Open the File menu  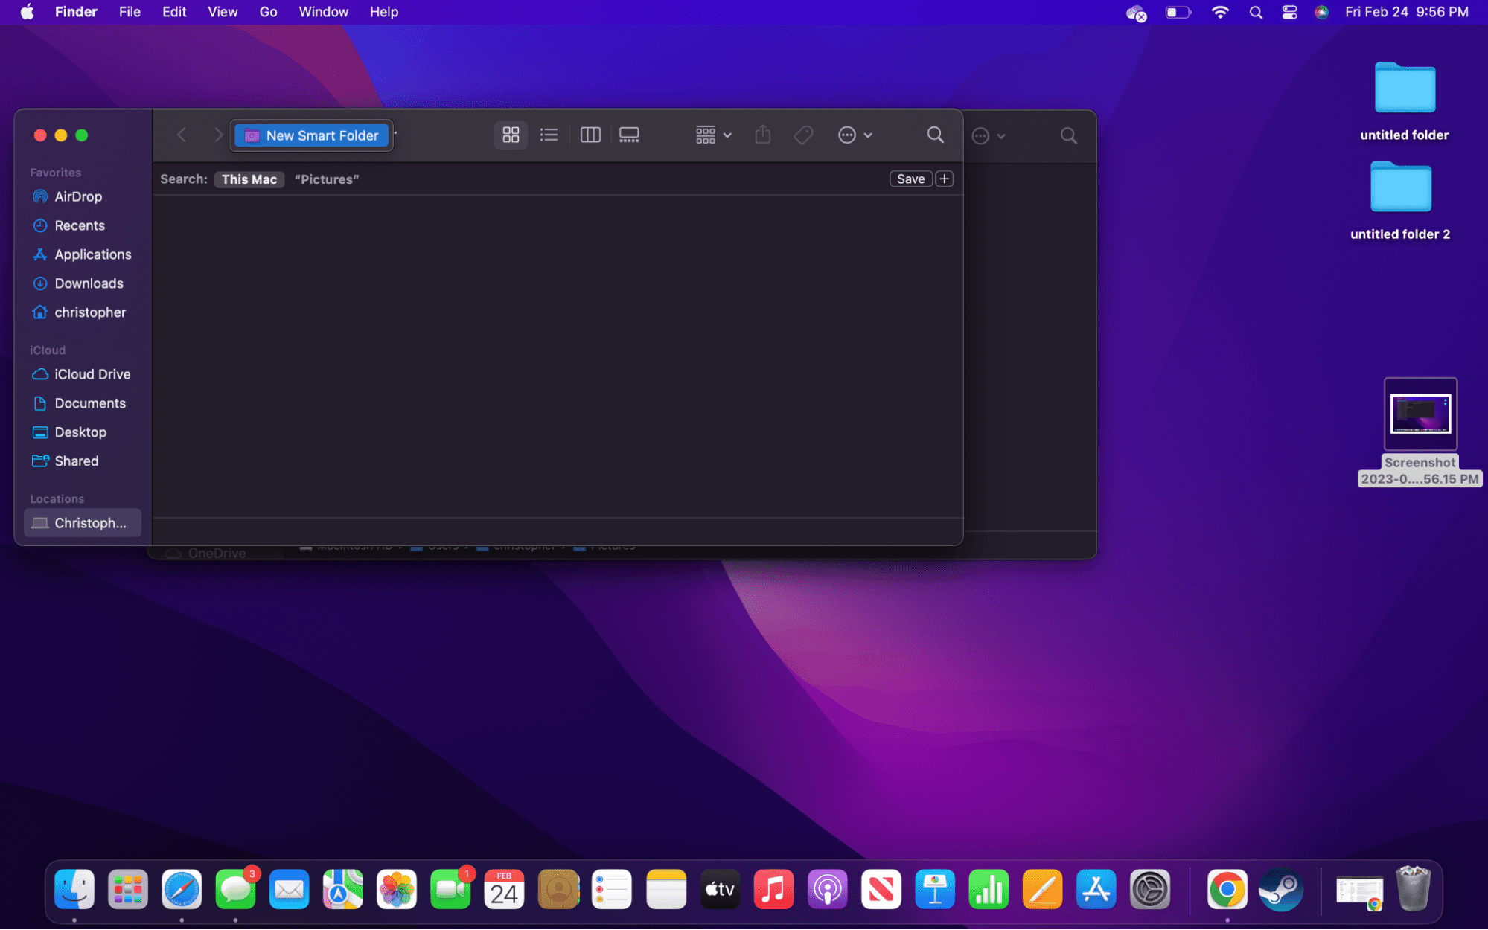[130, 12]
